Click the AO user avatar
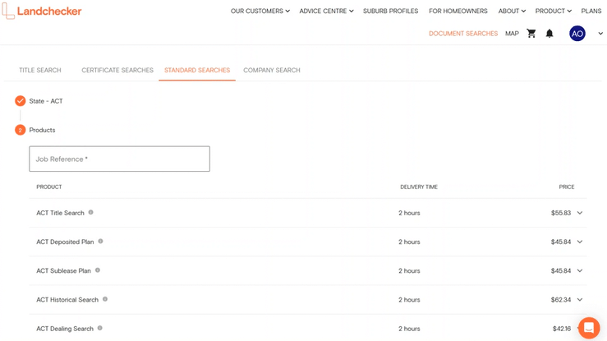607x341 pixels. [x=577, y=34]
